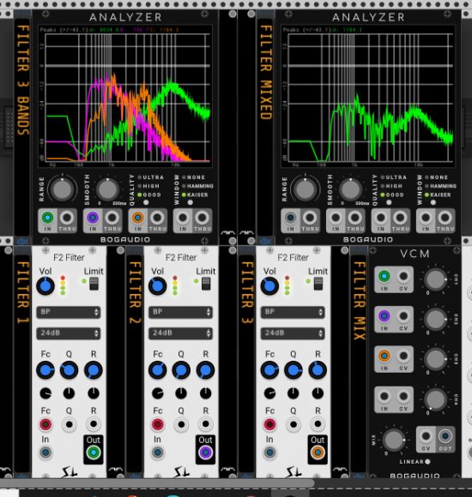The image size is (472, 497).
Task: Click horizontal scrollbar at bottom of rack
Action: point(157,483)
